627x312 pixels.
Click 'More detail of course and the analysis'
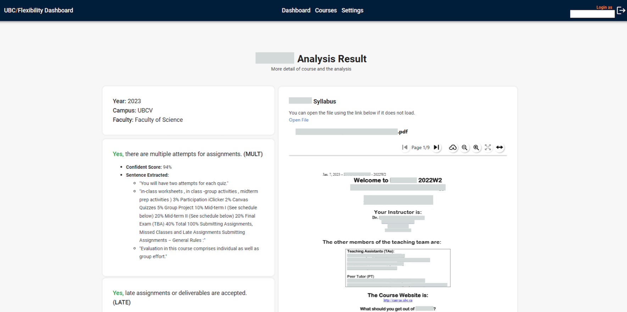pos(311,69)
